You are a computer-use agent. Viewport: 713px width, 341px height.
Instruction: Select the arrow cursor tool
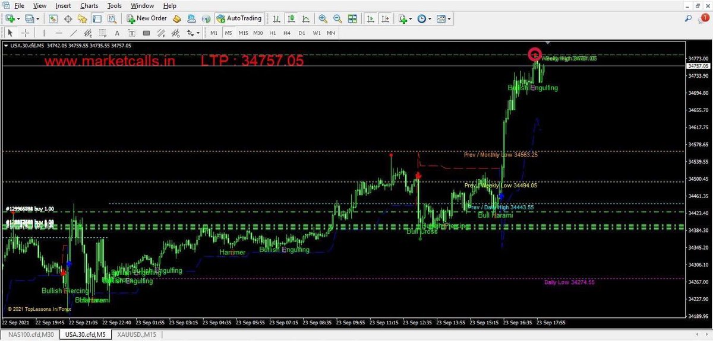coord(11,33)
